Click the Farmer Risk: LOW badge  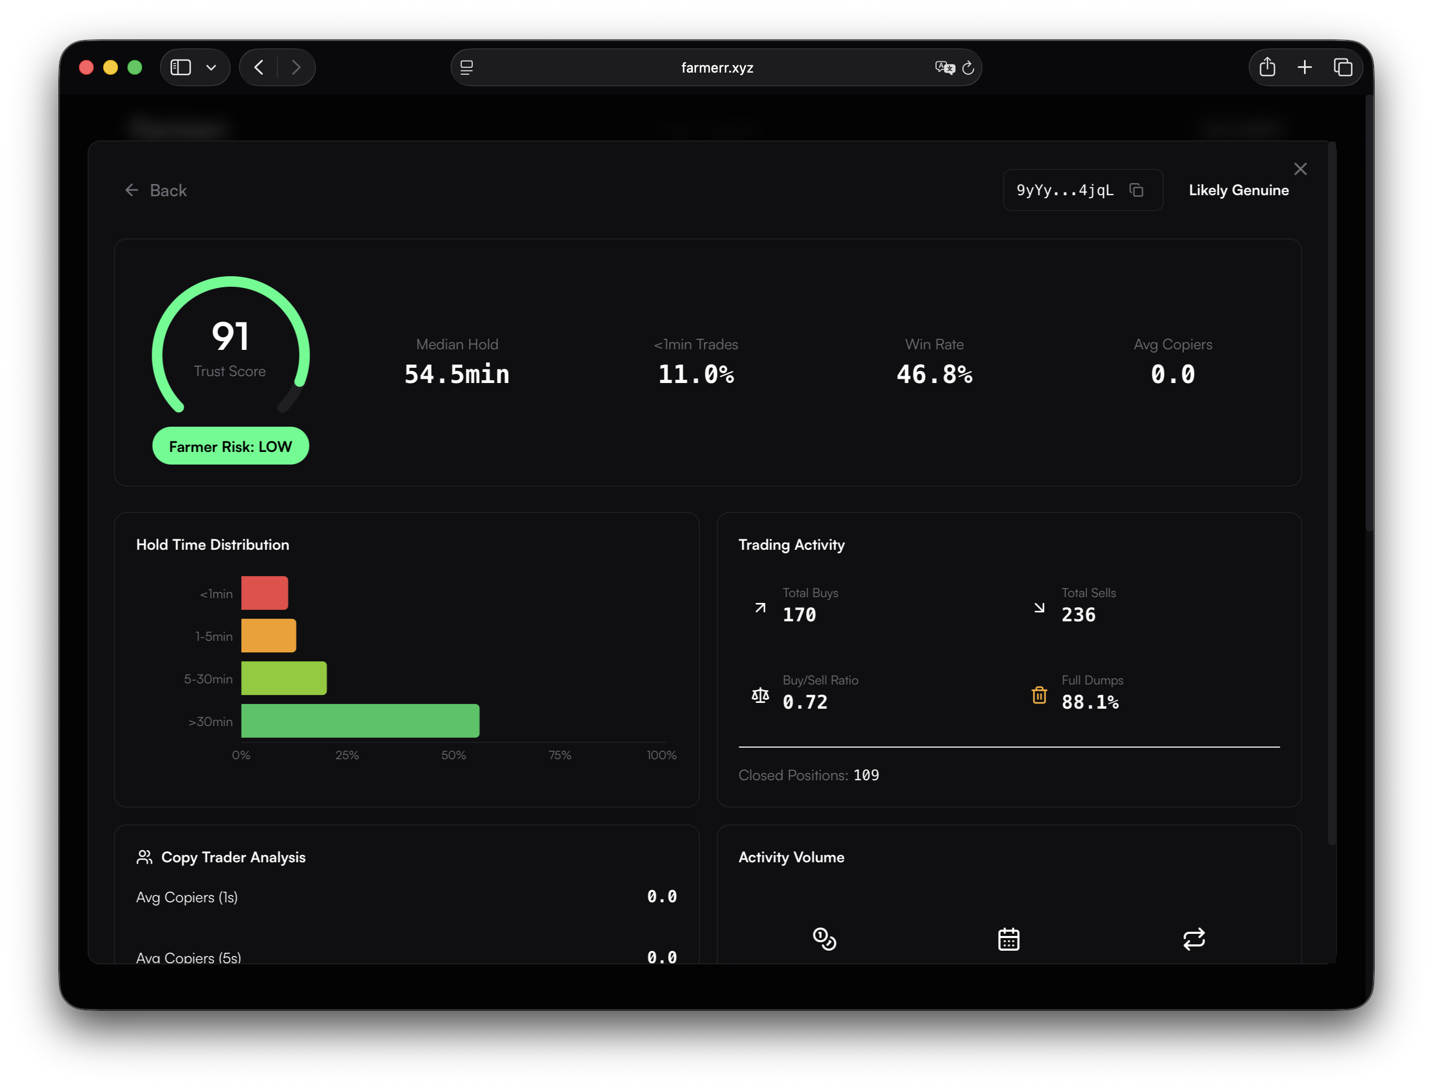pyautogui.click(x=230, y=446)
